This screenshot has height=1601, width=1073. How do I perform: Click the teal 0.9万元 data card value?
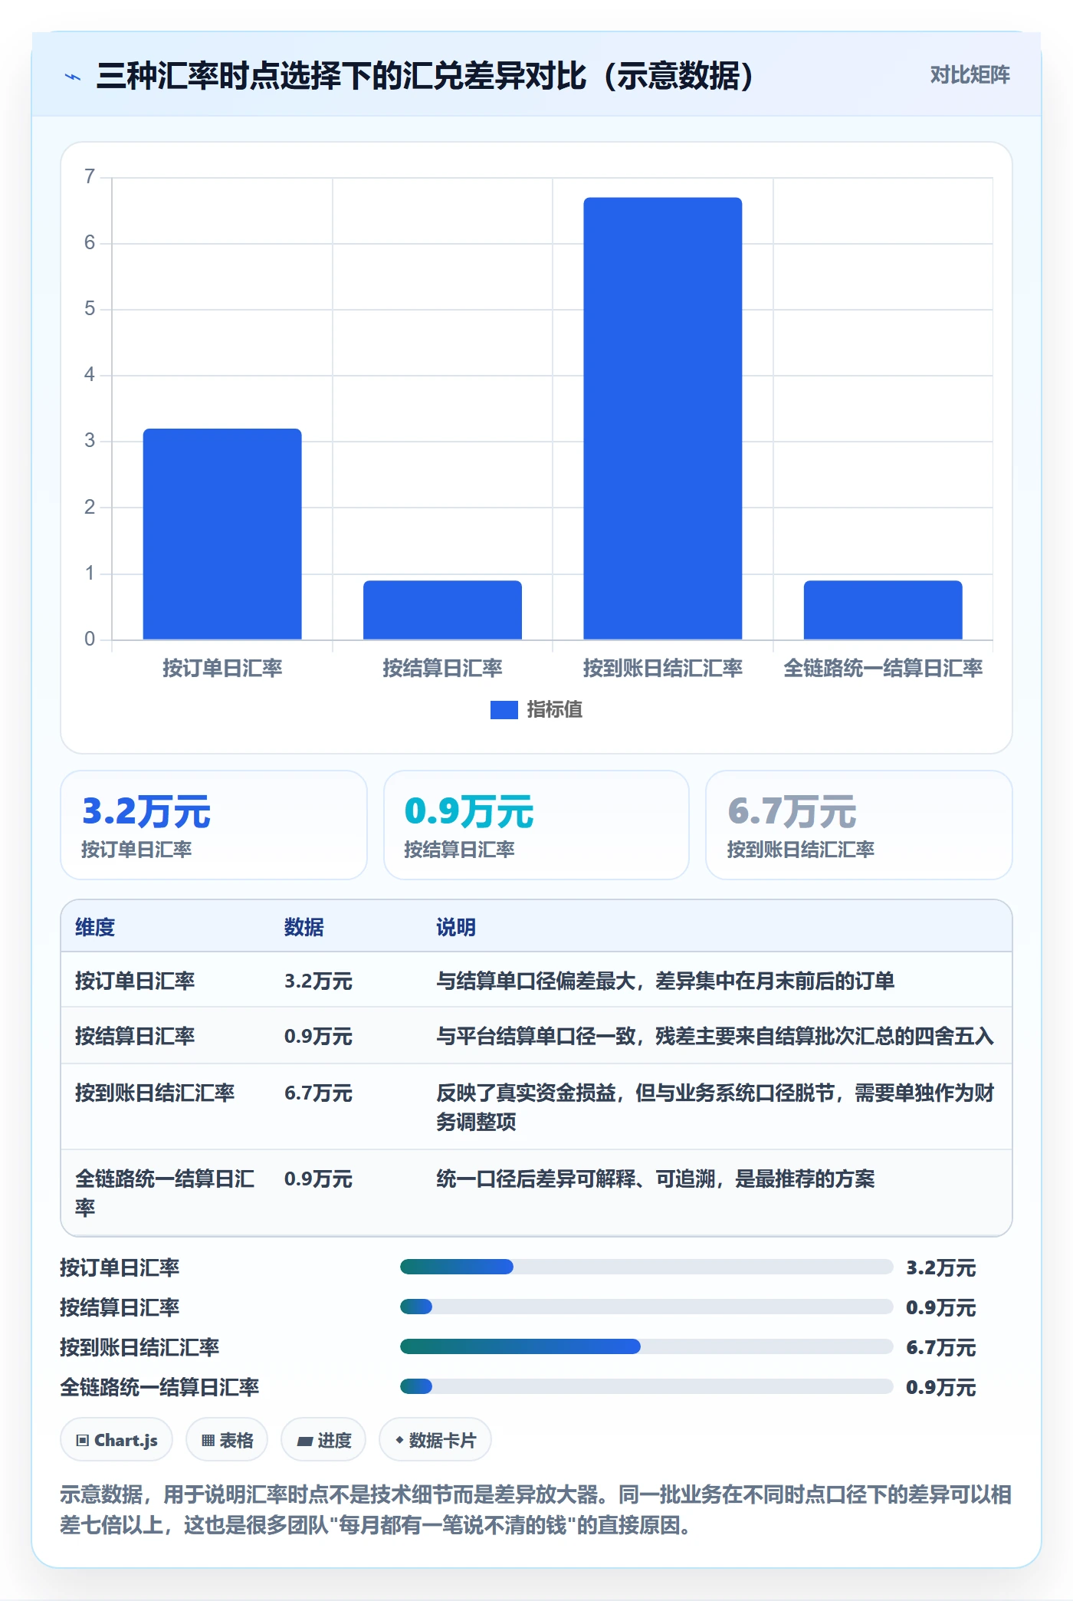469,811
